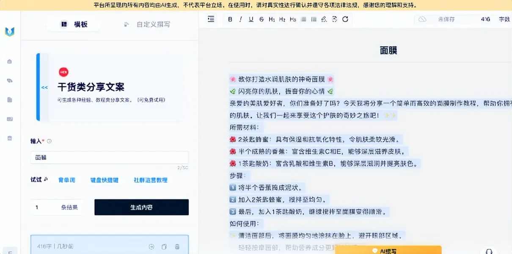The width and height of the screenshot is (512, 254).
Task: Click the line 将半个香蕉捣成泥状
Action: 267,187
